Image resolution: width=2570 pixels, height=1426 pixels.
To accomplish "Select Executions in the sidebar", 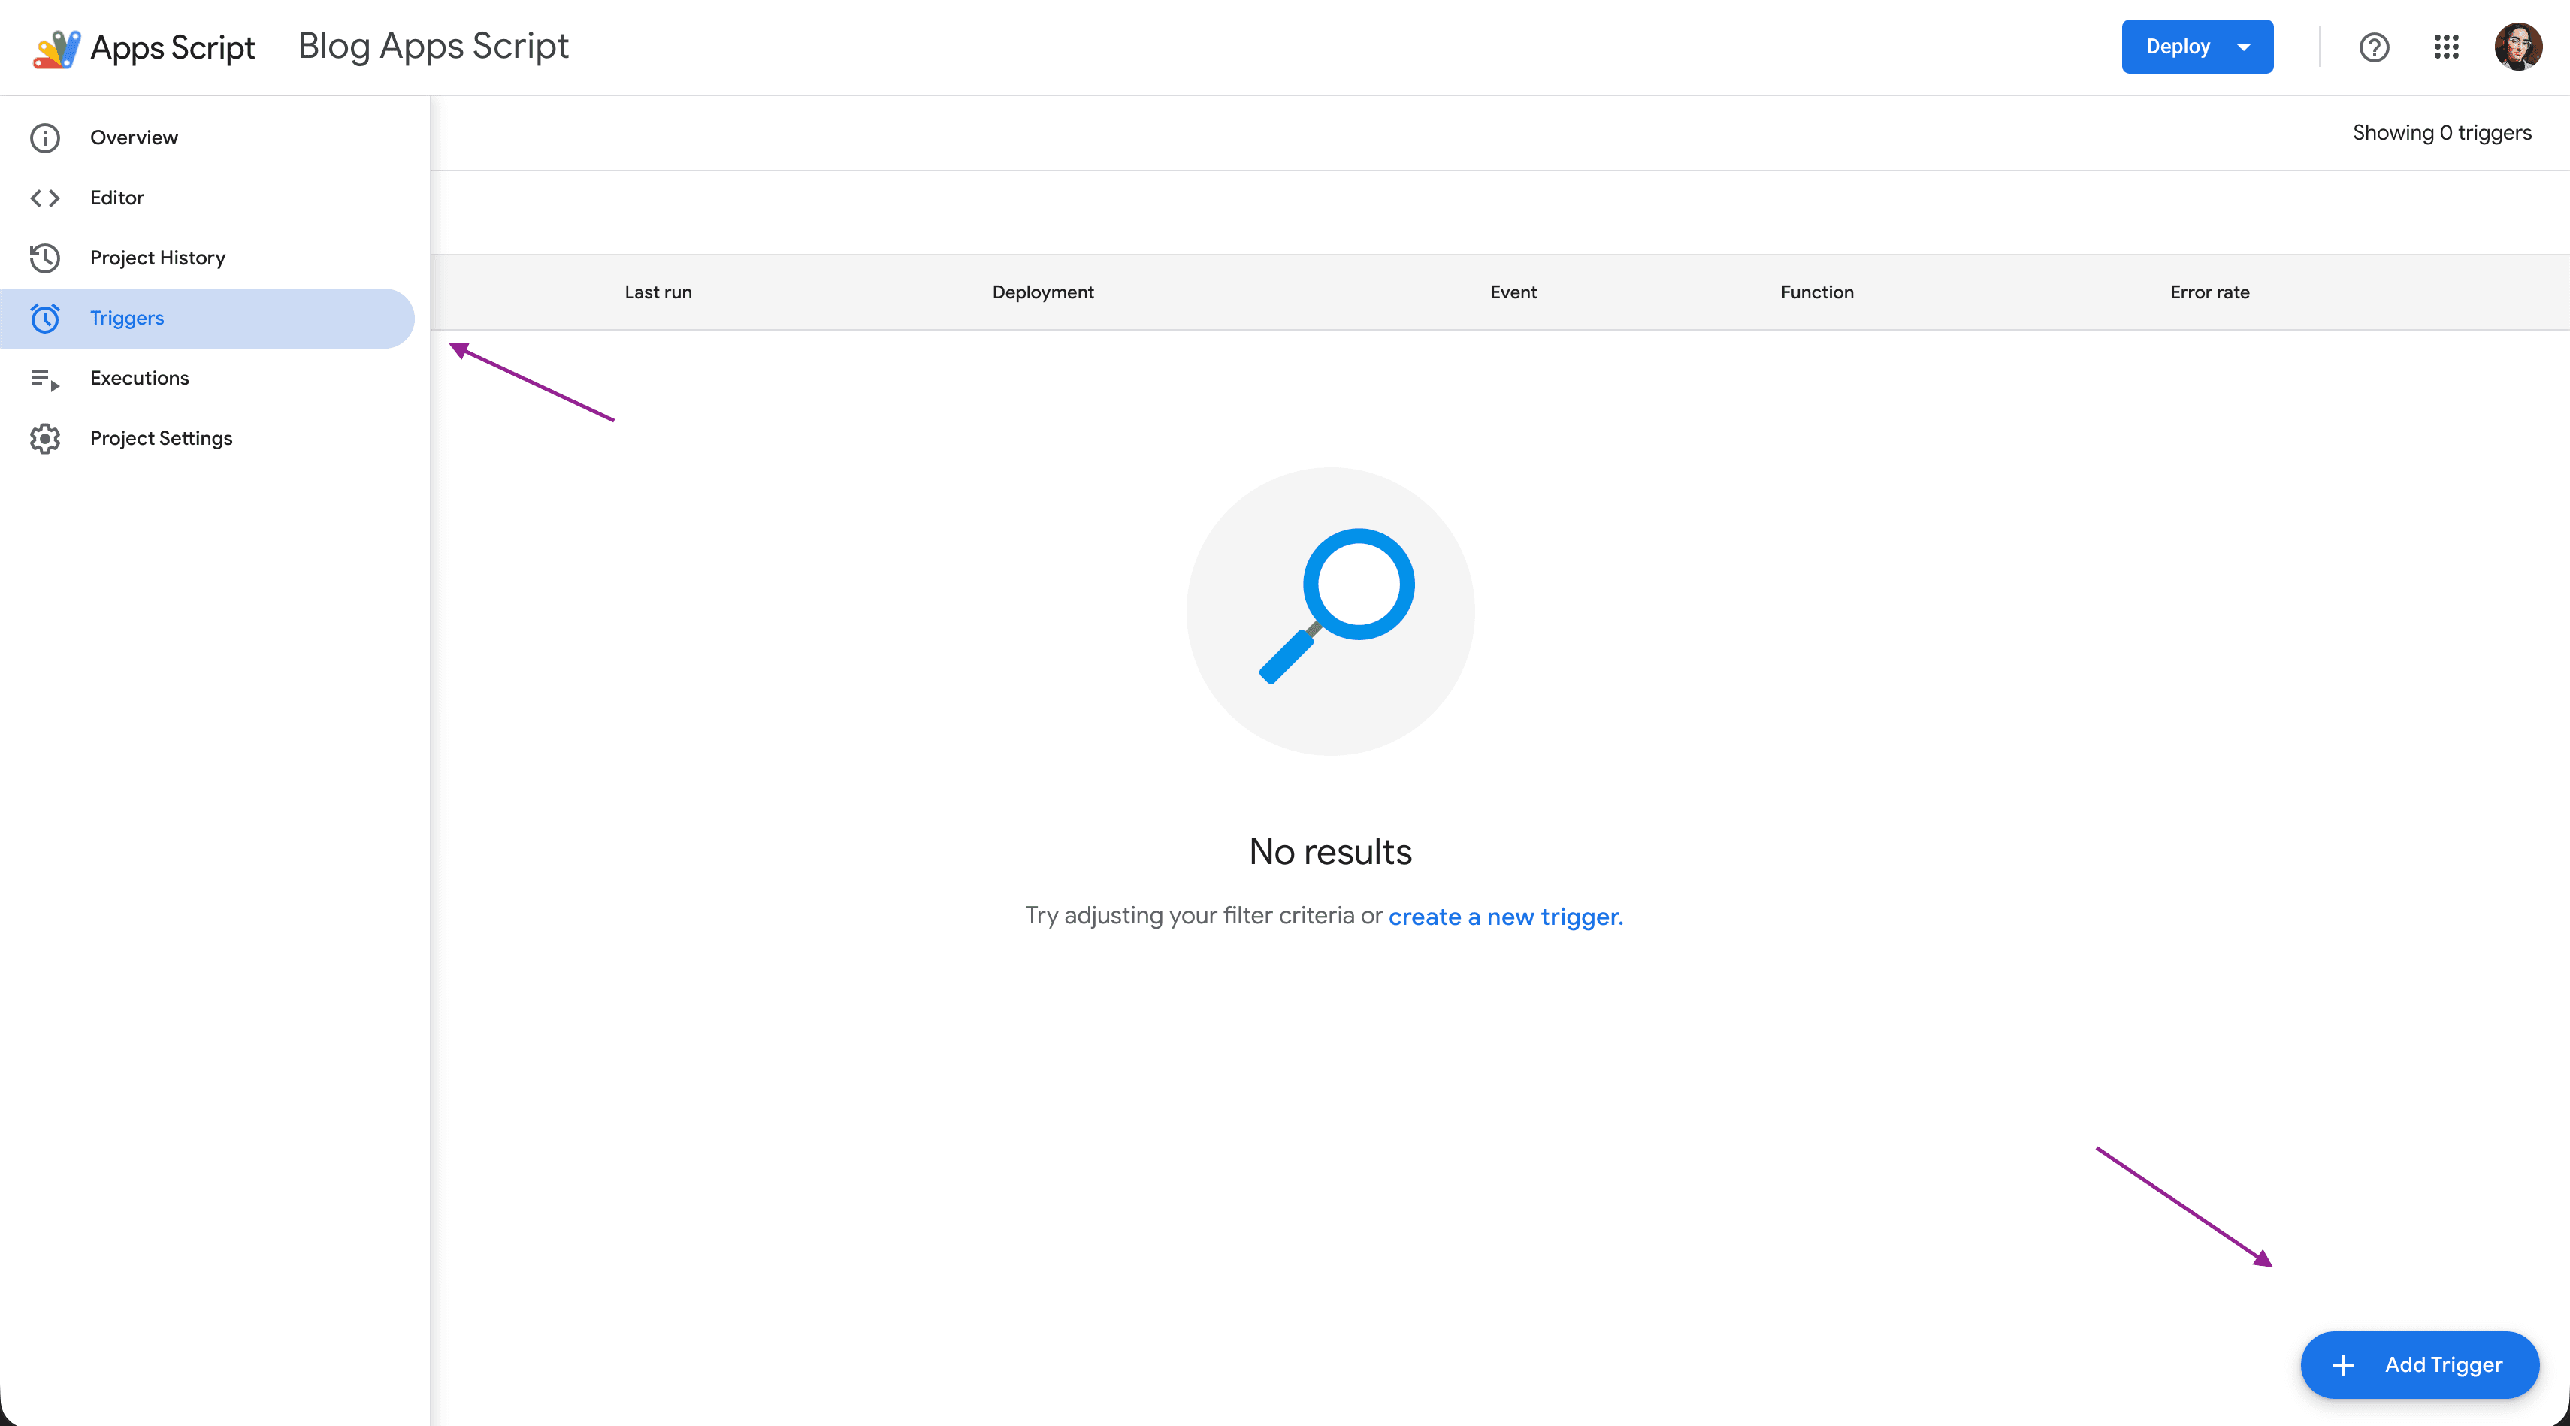I will (x=140, y=378).
